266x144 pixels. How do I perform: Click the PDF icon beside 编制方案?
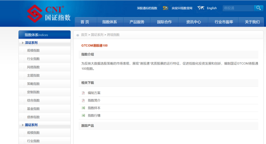pyautogui.click(x=83, y=93)
